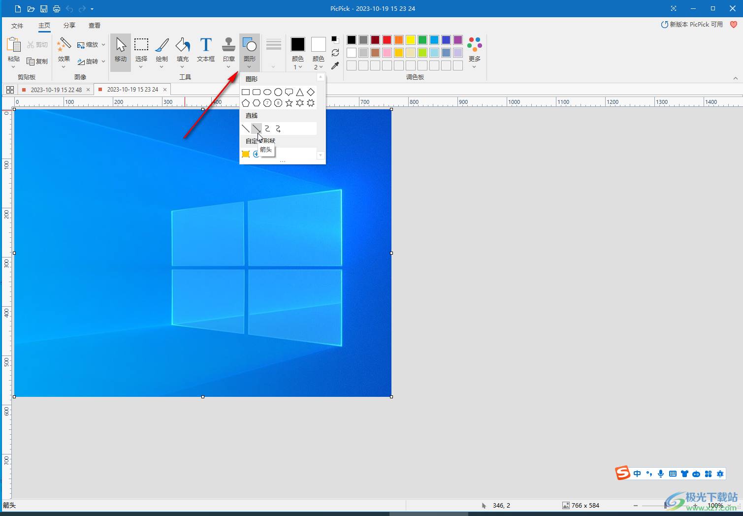Expand the Draw (绘制) tool dropdown
The image size is (743, 516).
pos(162,67)
